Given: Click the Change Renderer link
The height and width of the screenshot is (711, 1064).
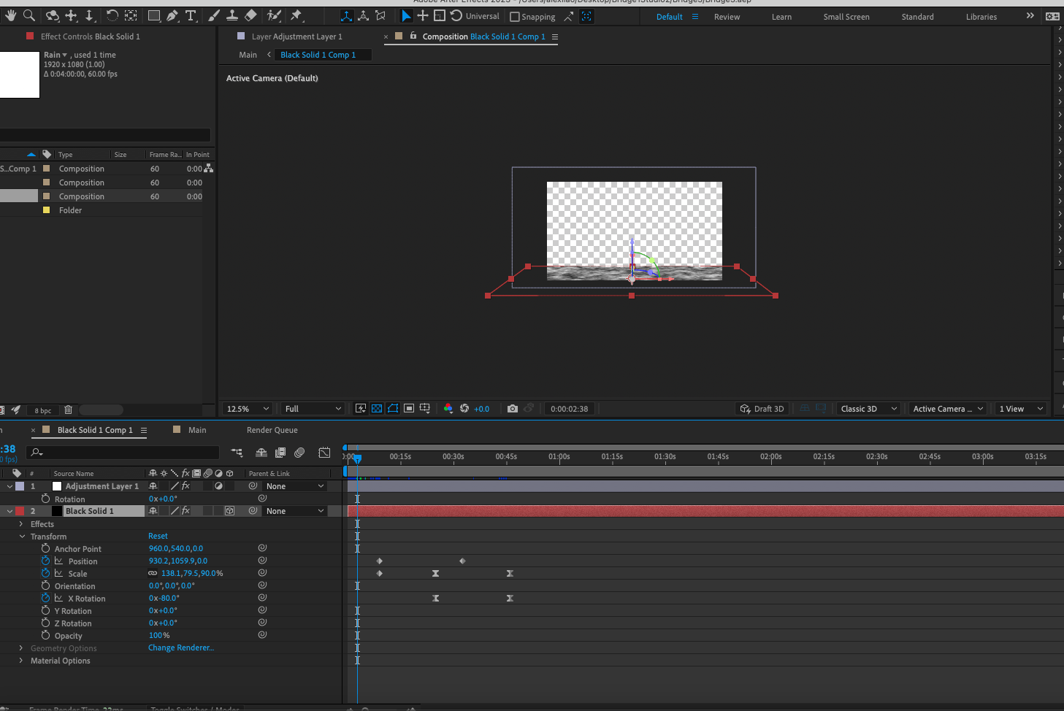Looking at the screenshot, I should (181, 647).
